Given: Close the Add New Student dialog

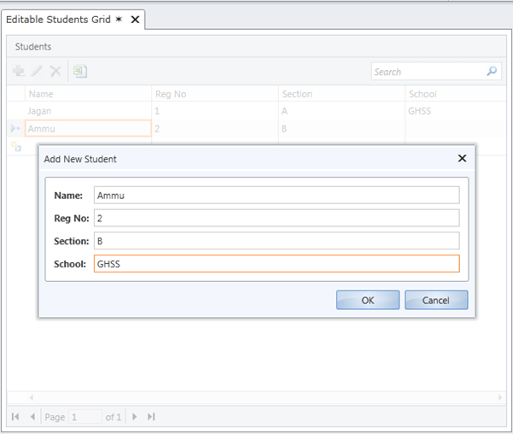Looking at the screenshot, I should [462, 158].
